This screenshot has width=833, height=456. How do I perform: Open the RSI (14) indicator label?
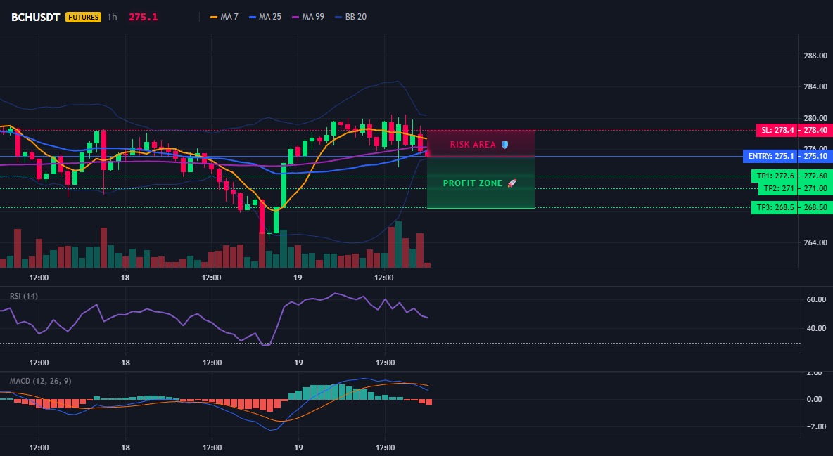pyautogui.click(x=24, y=296)
